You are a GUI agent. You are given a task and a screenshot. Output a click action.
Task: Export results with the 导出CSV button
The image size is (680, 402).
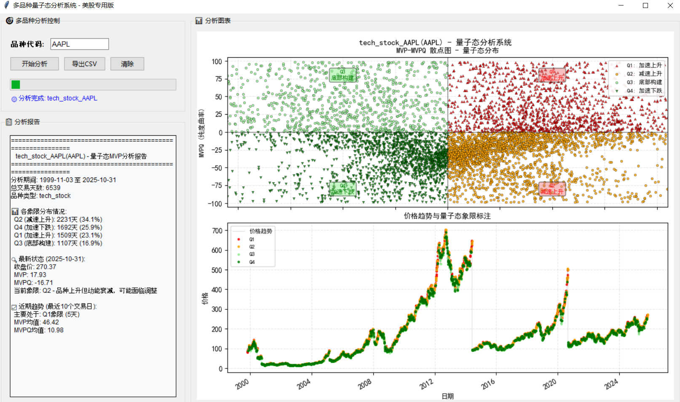(84, 64)
